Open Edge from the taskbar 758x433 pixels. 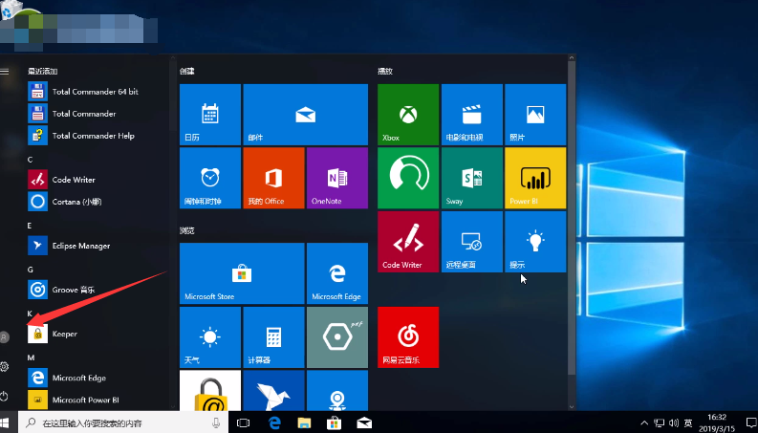(275, 422)
